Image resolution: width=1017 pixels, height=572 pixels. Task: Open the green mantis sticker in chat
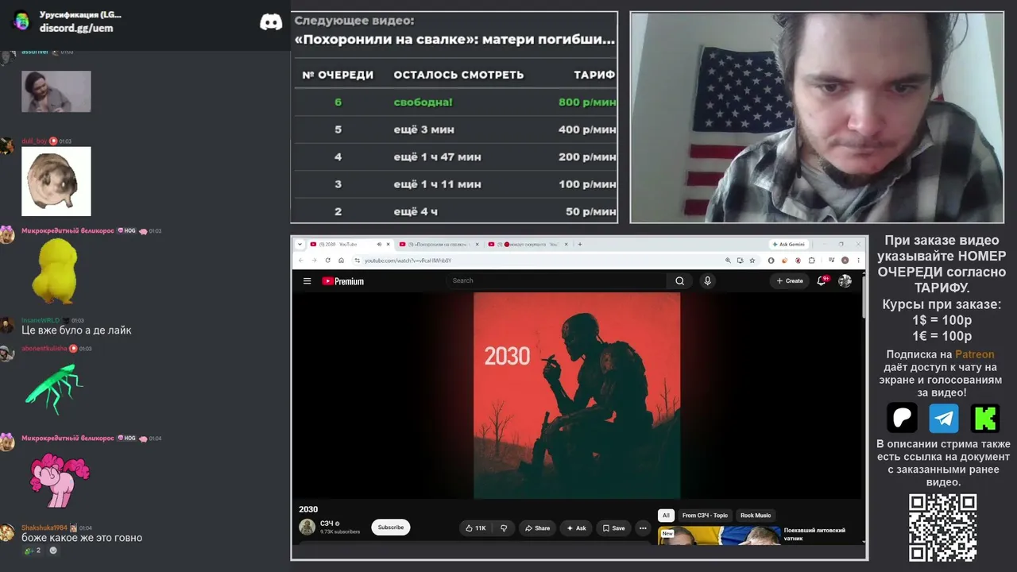click(x=54, y=388)
